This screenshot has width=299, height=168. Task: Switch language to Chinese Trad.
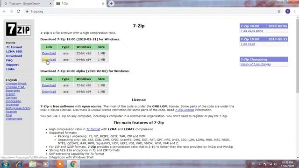(x=15, y=87)
